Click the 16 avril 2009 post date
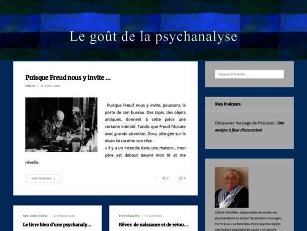 tap(50, 86)
